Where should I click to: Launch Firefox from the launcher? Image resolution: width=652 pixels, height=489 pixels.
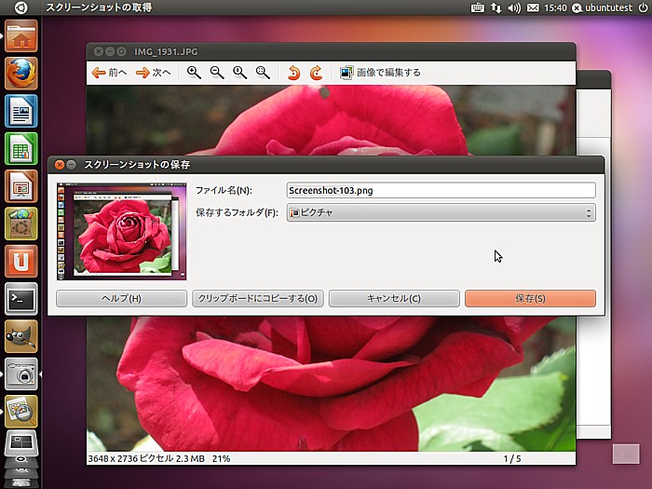21,74
